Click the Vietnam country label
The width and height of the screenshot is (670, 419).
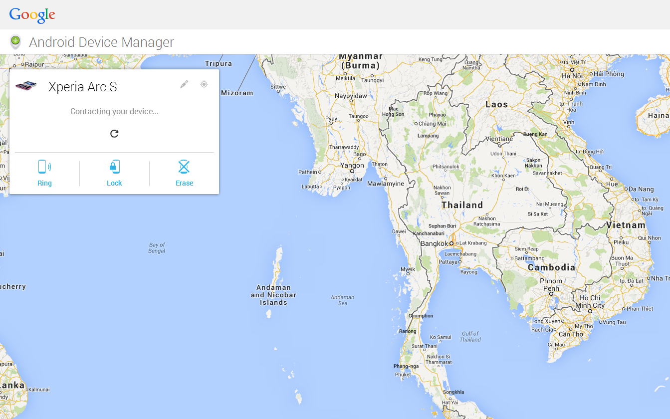[x=626, y=225]
